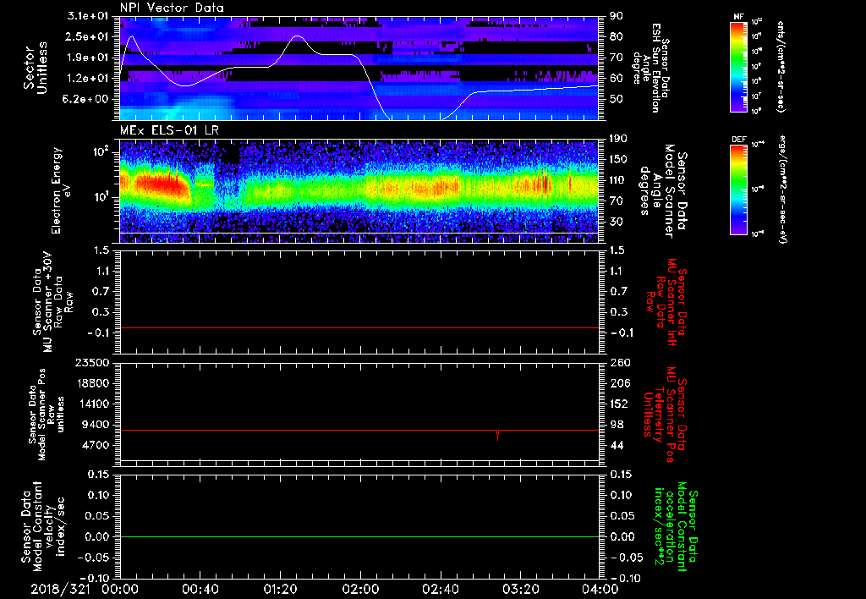Click the 4700 scanner position tick label
This screenshot has height=599, width=866.
tap(96, 445)
